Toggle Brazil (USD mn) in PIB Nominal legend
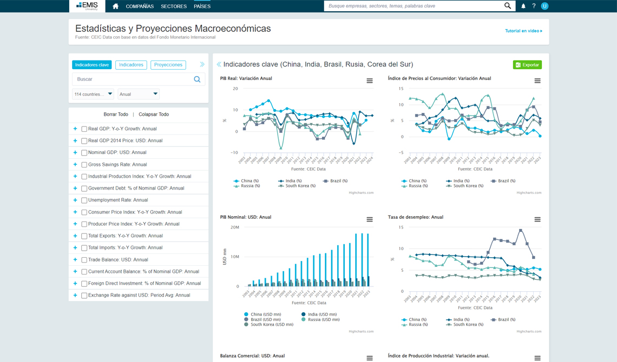The image size is (617, 362). pos(262,320)
